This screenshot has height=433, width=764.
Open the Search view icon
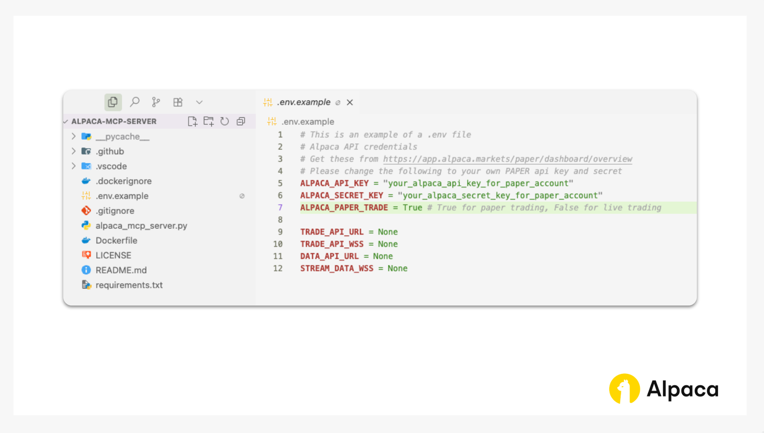134,102
